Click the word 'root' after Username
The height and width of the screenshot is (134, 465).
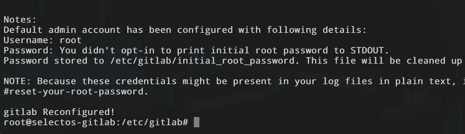tap(70, 40)
